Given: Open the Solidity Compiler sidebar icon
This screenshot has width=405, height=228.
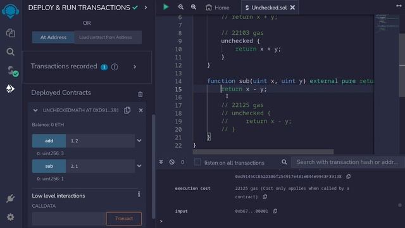Looking at the screenshot, I should (12, 71).
